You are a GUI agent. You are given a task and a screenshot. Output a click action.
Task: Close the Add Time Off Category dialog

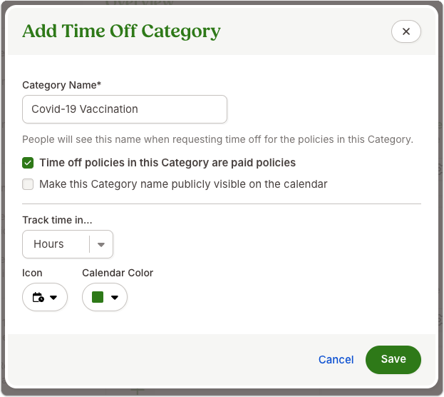pos(406,31)
